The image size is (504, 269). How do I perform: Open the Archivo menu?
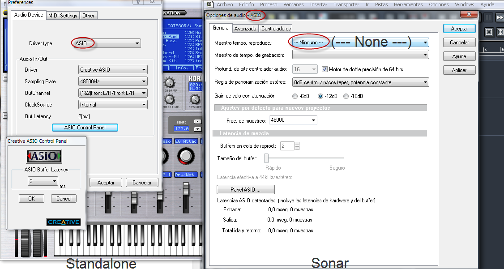click(225, 4)
